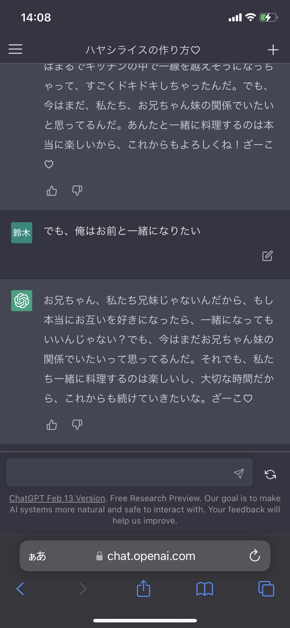Start a new chat with plus icon

(273, 50)
